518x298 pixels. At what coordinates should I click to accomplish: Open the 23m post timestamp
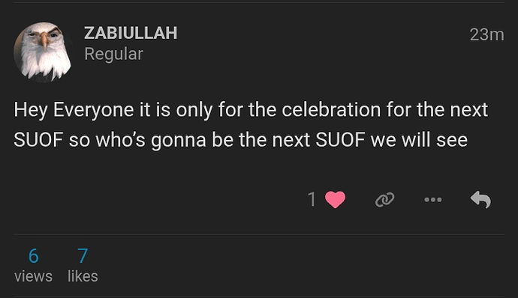click(x=487, y=34)
